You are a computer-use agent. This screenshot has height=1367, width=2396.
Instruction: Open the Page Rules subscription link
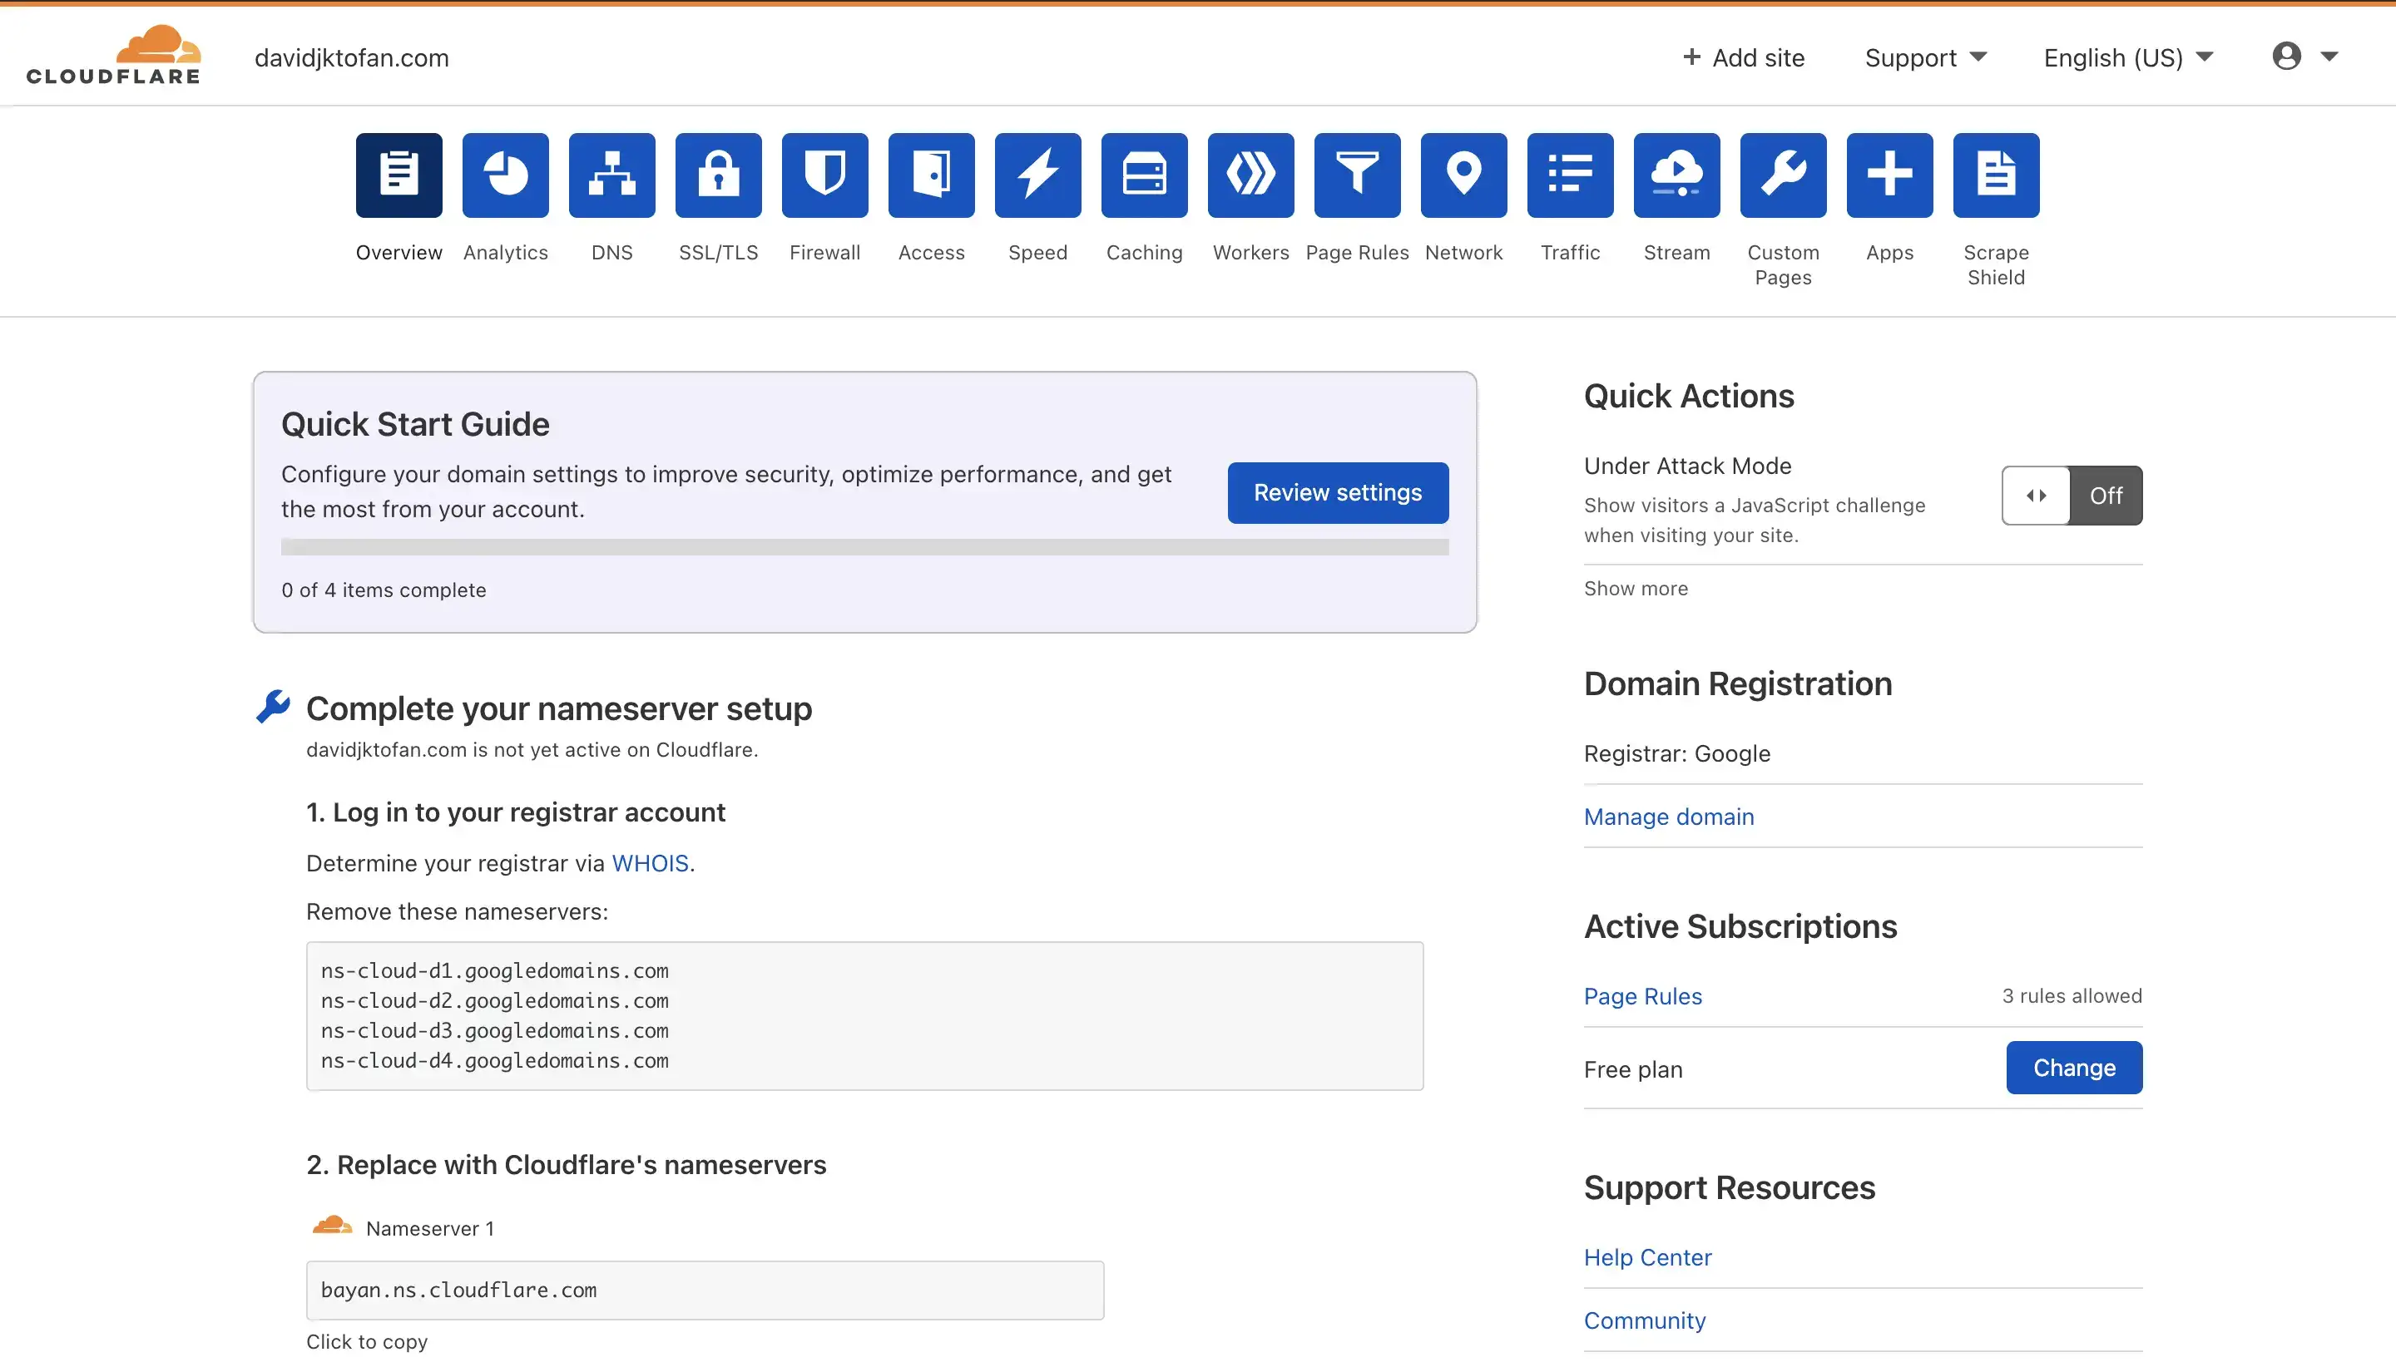[x=1643, y=996]
